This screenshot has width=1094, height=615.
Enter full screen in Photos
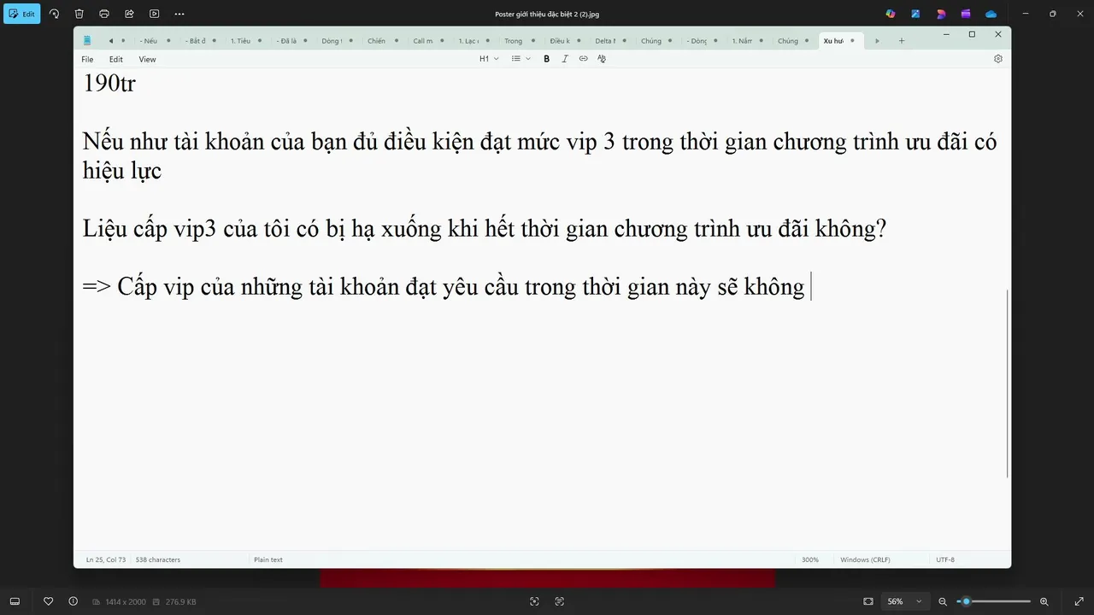pyautogui.click(x=1079, y=601)
